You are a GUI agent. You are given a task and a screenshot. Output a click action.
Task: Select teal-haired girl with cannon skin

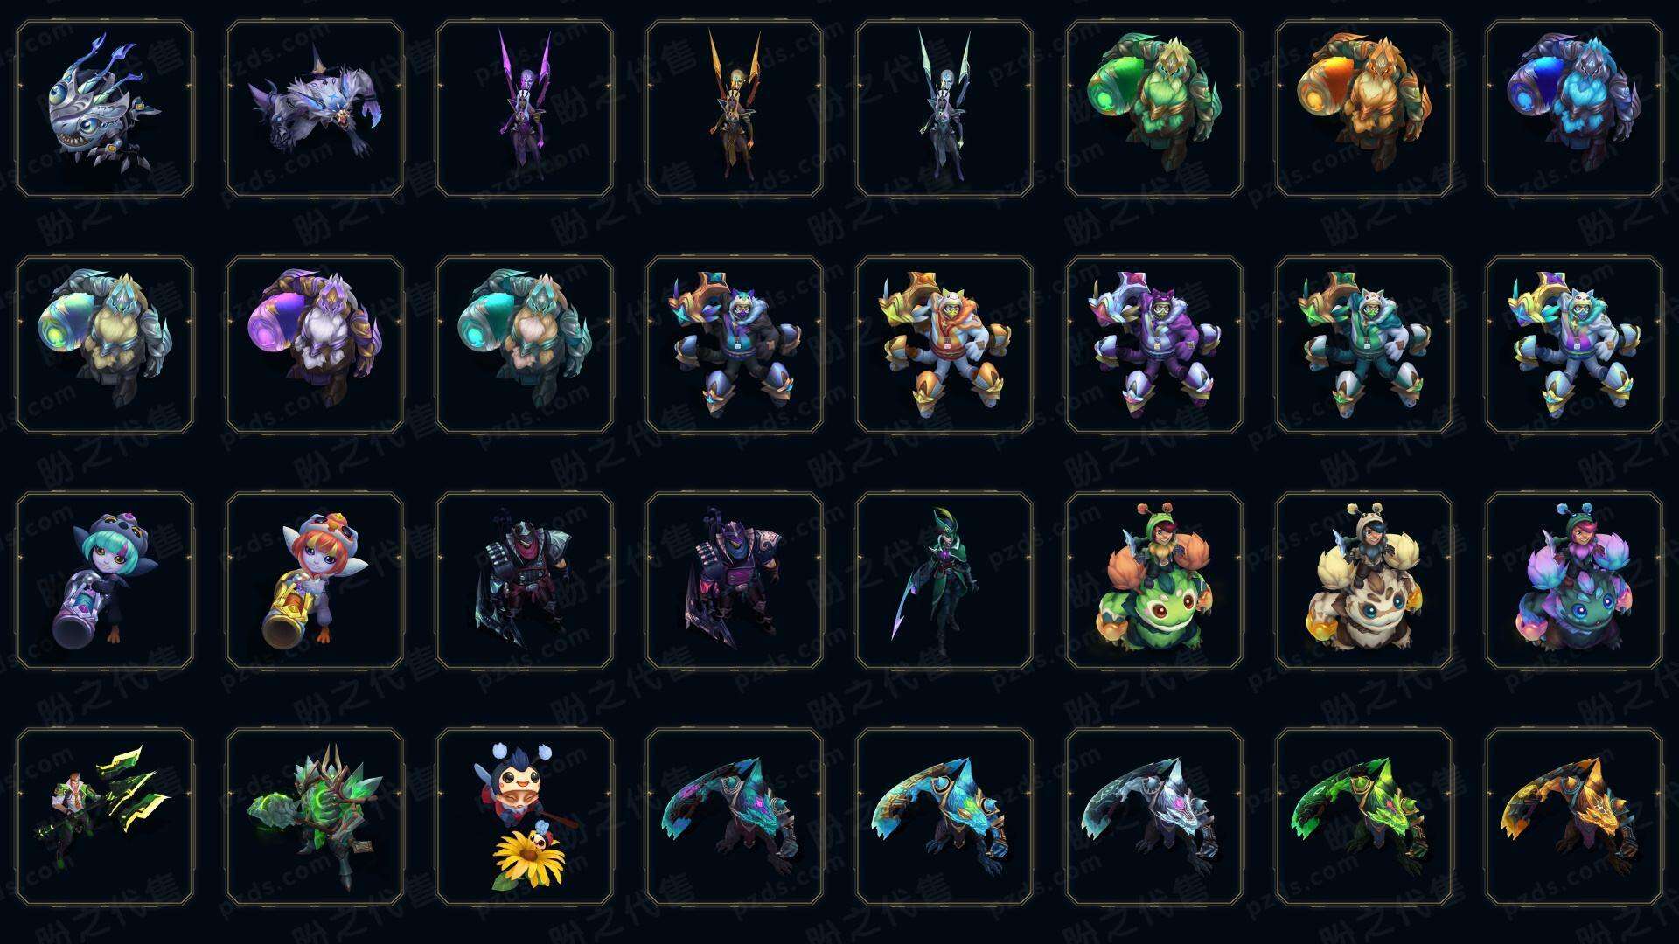pyautogui.click(x=105, y=580)
